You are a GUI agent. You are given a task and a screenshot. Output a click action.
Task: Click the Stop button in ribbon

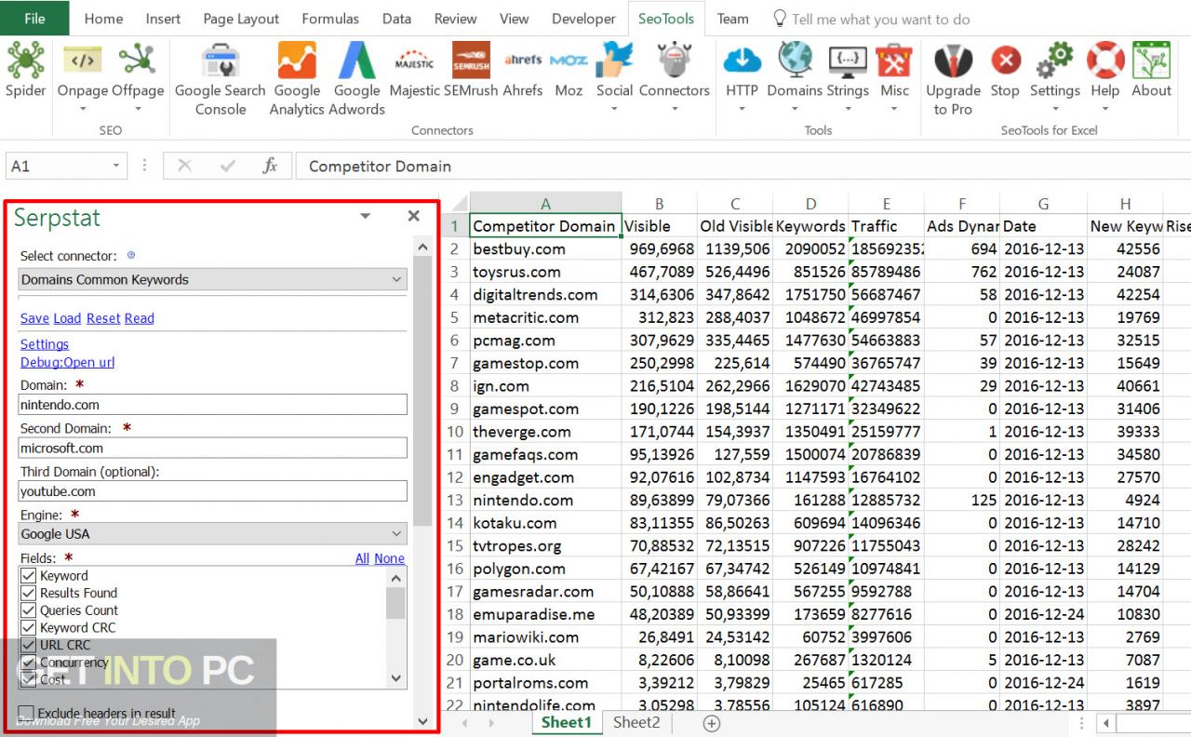click(x=1005, y=72)
